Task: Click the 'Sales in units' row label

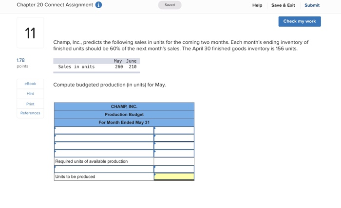Action: coord(76,67)
